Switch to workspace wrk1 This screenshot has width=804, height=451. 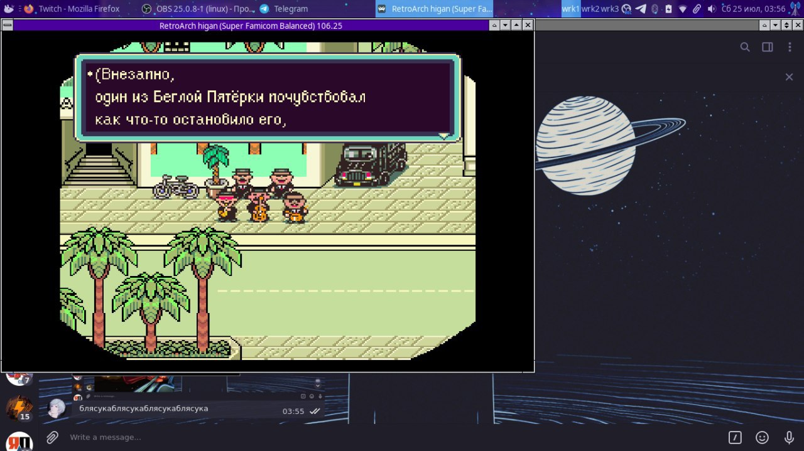coord(571,9)
